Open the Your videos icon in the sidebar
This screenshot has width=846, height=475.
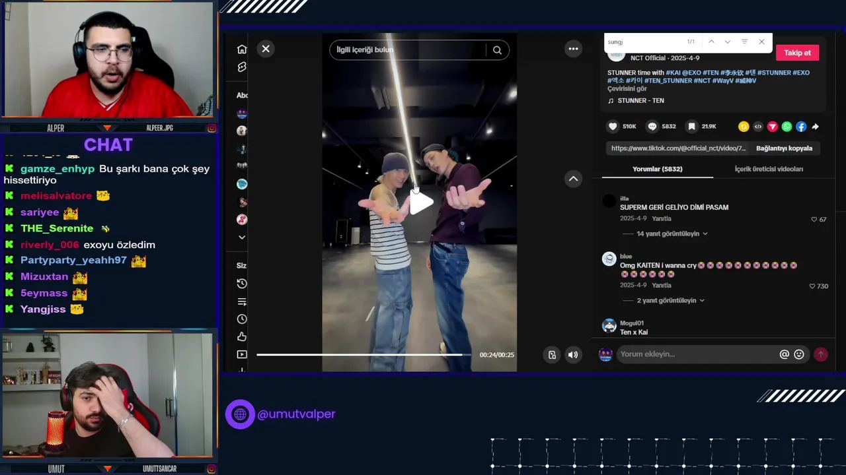242,355
